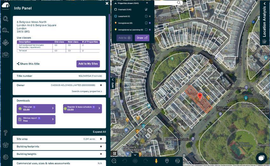
Task: Open the Location Analysis panel tab
Action: (x=265, y=19)
